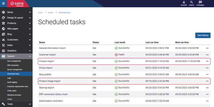214x107 pixels.
Task: Expand the Sales menu chevron
Action: tap(30, 45)
